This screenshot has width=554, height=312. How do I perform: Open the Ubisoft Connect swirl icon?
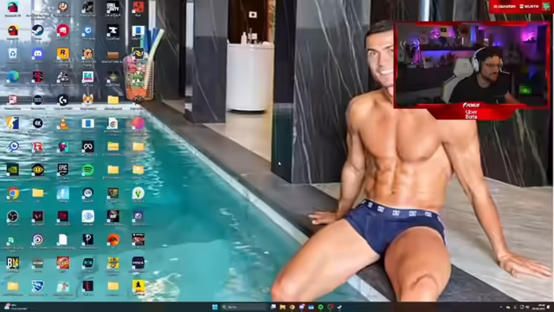[x=38, y=239]
